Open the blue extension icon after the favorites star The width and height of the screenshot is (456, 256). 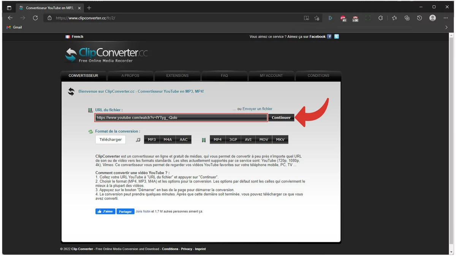(x=330, y=18)
